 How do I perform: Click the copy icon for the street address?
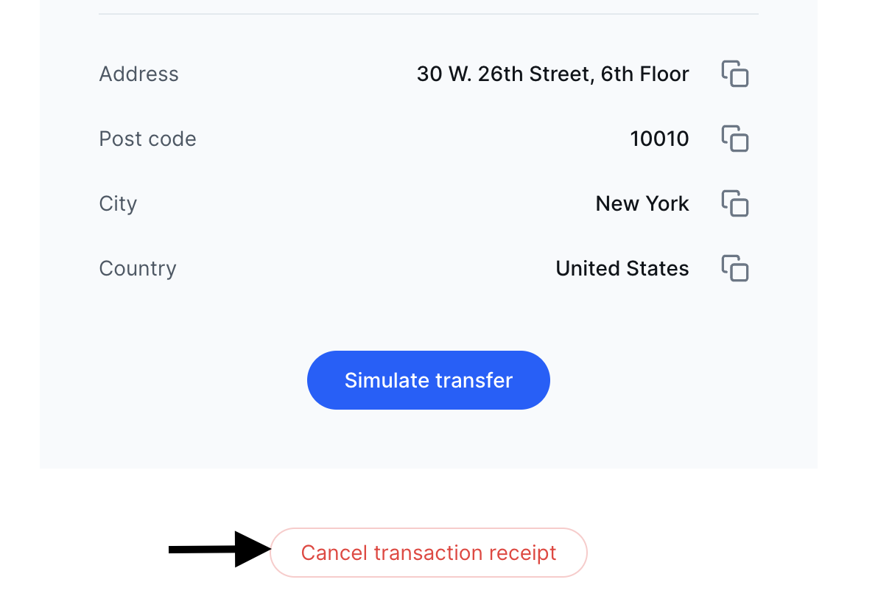tap(734, 74)
